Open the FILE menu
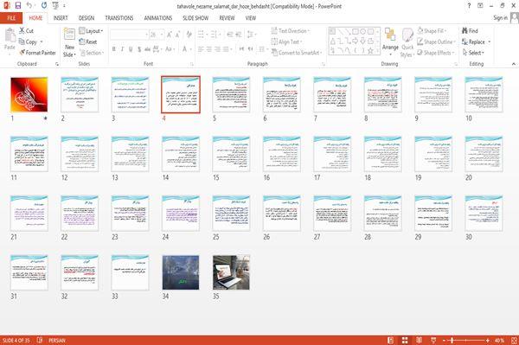Screen dimensions: 519x345 click(11, 18)
